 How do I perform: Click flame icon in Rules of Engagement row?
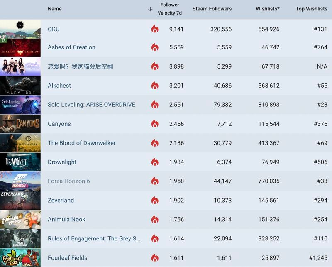155,239
